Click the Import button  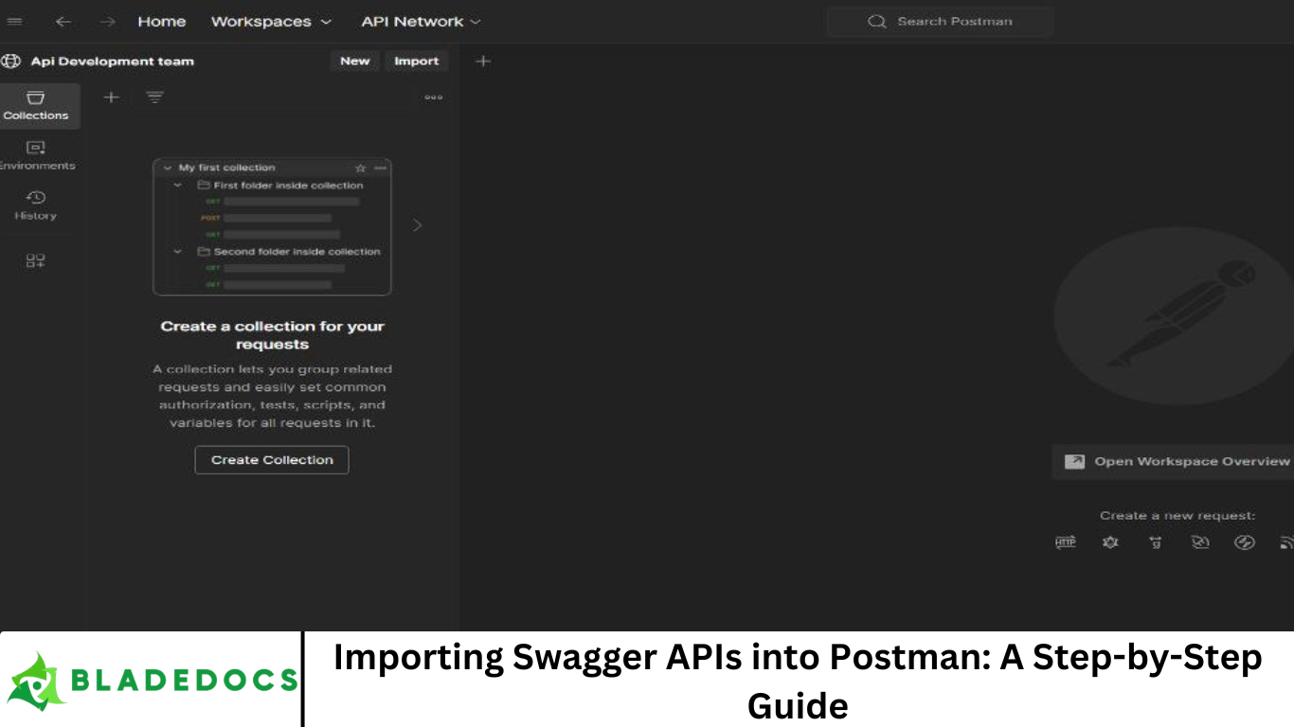pos(417,61)
